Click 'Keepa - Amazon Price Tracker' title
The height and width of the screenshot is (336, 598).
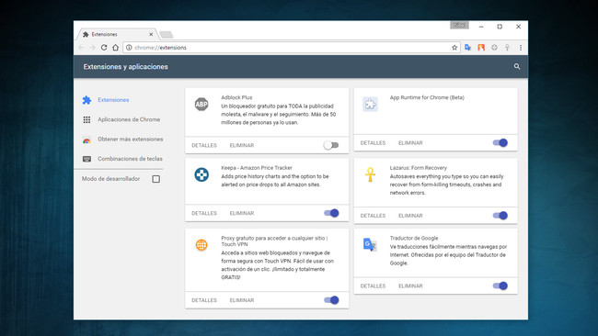(x=257, y=168)
